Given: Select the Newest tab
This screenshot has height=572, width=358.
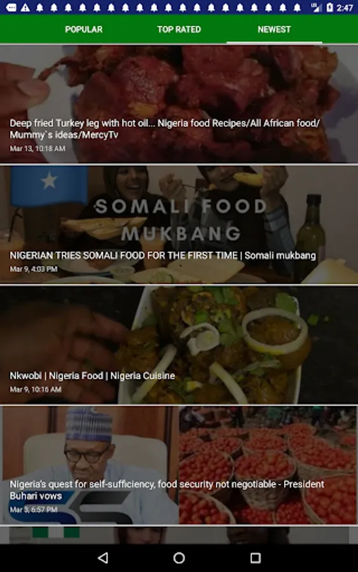Looking at the screenshot, I should tap(274, 29).
